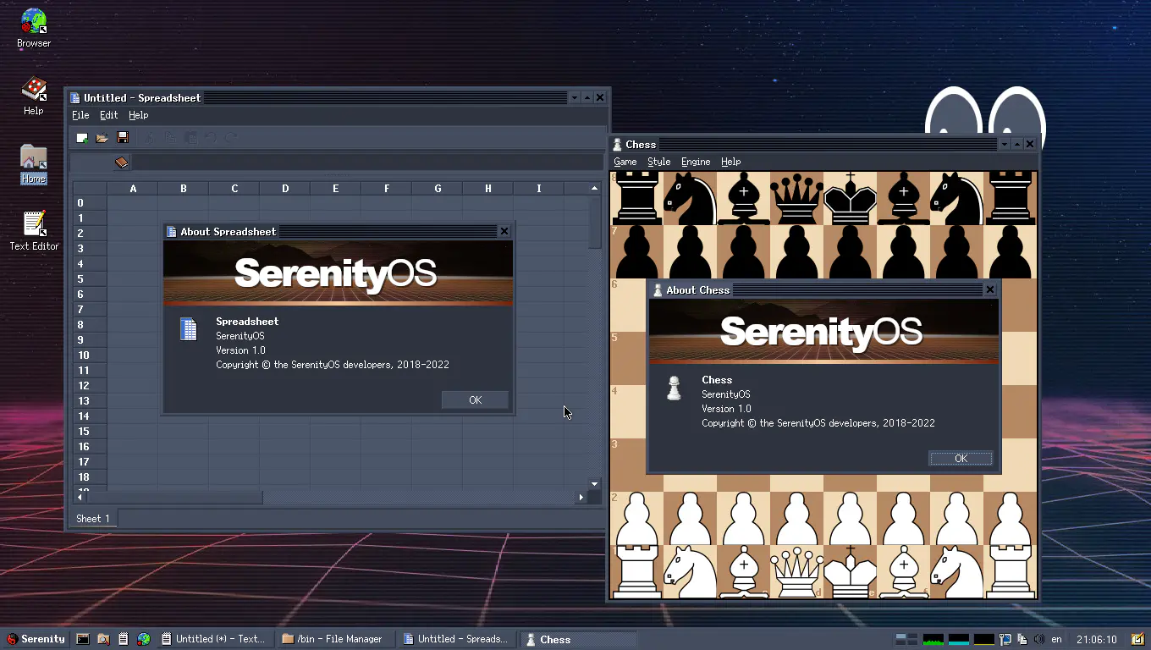Image resolution: width=1151 pixels, height=650 pixels.
Task: Click the green CPU graph applet
Action: [933, 639]
